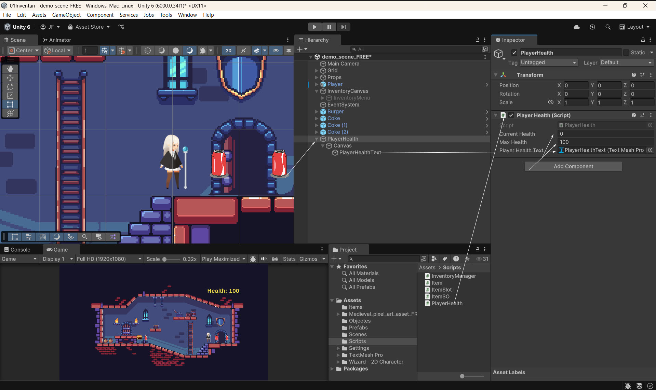The image size is (656, 390).
Task: Open the Tag dropdown showing Untagged
Action: (x=548, y=62)
